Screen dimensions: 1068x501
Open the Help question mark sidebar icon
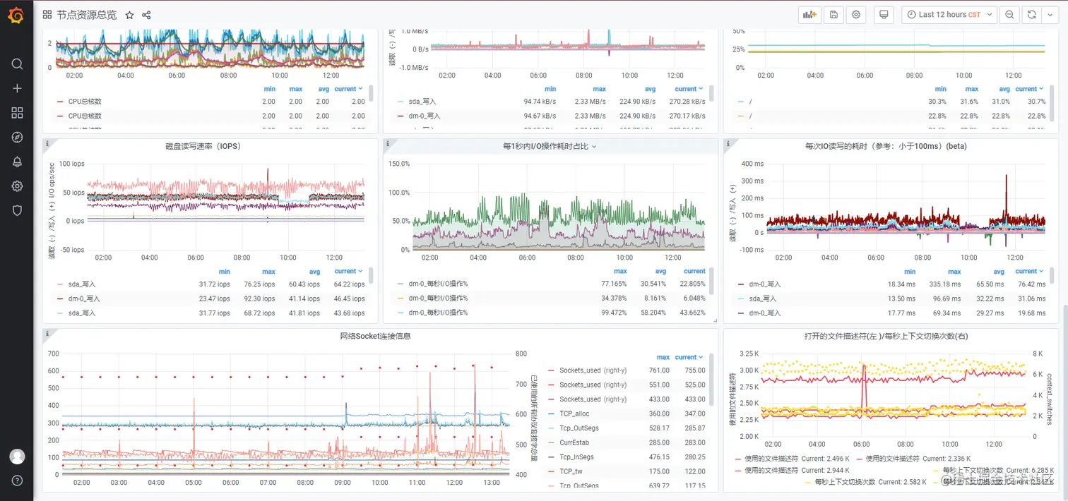click(x=17, y=481)
